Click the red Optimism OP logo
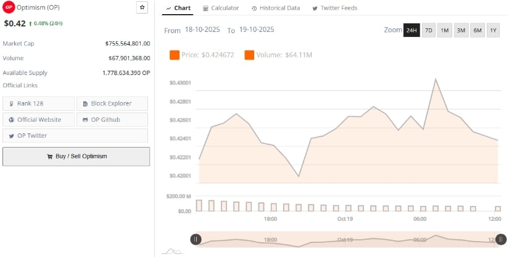 point(9,8)
